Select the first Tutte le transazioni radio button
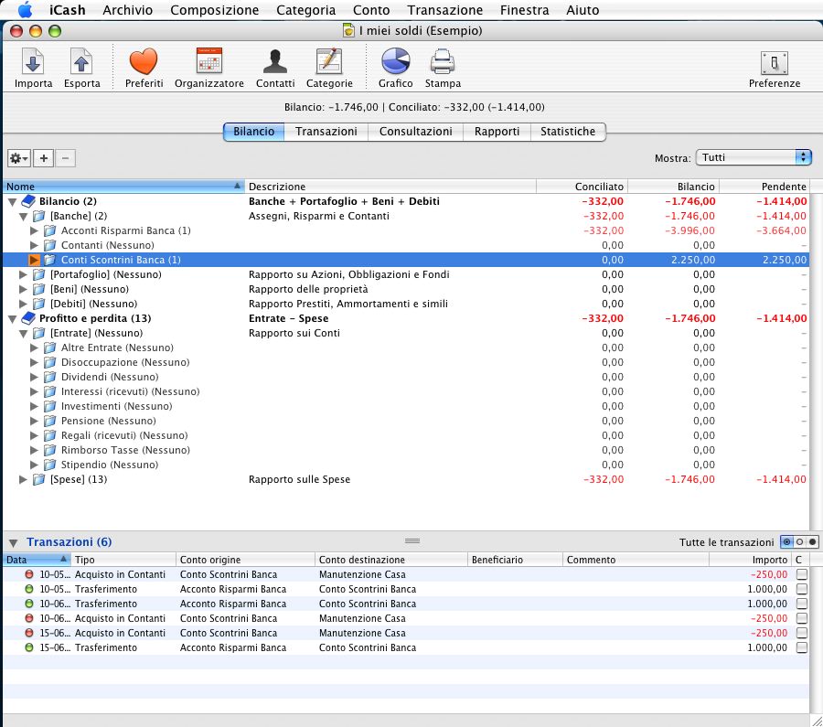The width and height of the screenshot is (823, 727). [x=786, y=542]
